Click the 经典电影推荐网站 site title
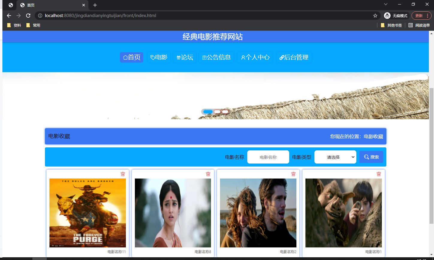This screenshot has width=434, height=260. [213, 37]
